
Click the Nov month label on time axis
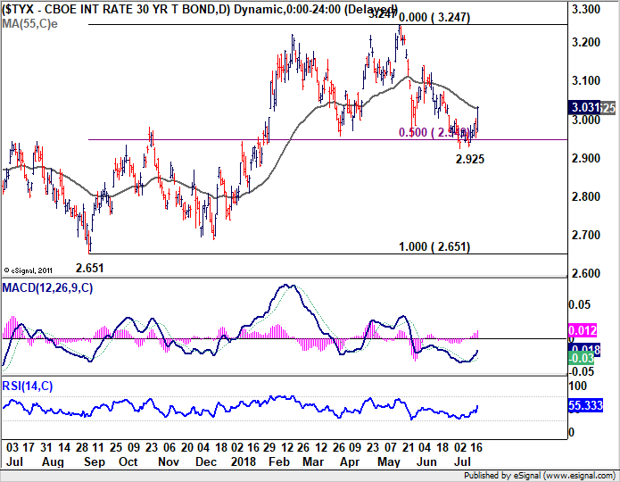169,461
